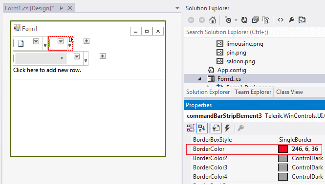325x185 pixels.
Task: Select saloon.png in the file tree
Action: tap(240, 61)
